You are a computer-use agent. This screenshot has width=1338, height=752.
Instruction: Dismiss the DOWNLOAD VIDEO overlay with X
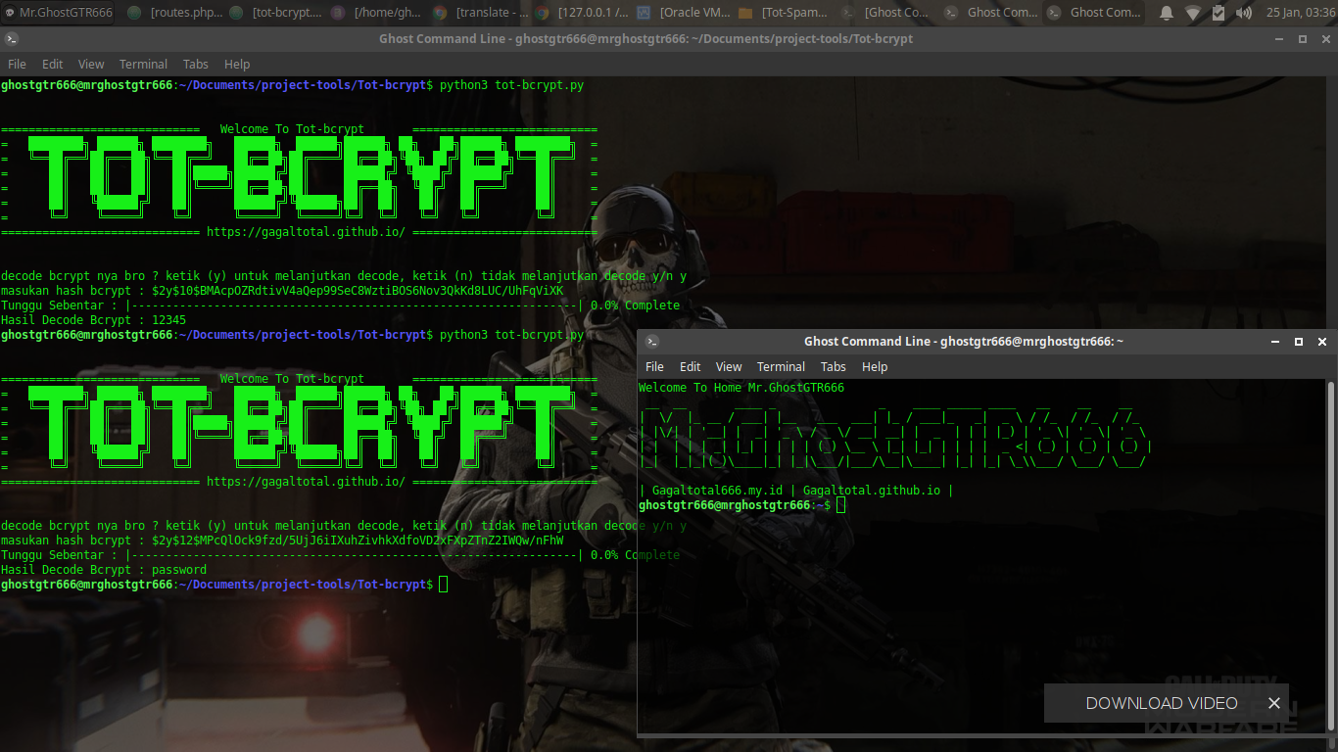[1274, 703]
